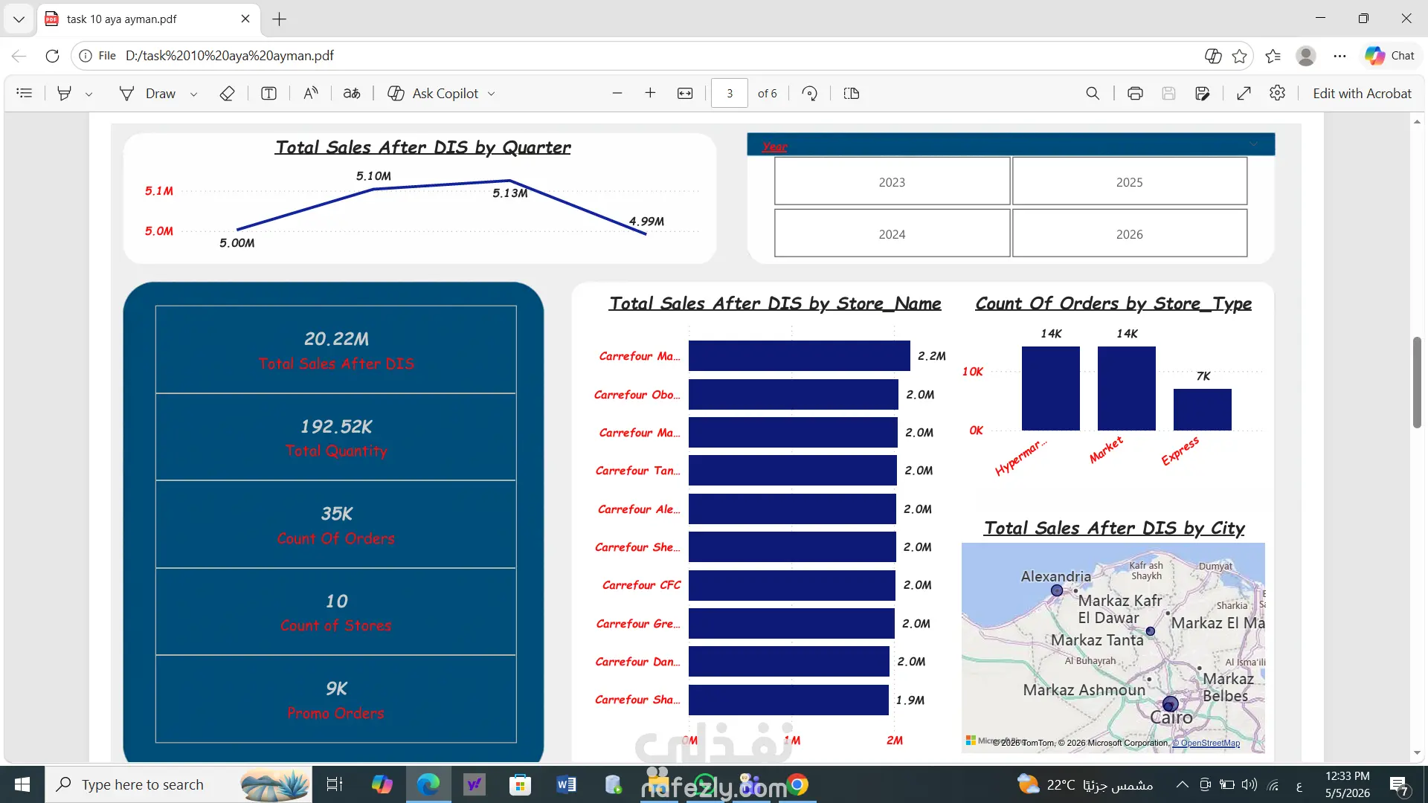Open the Windows Start menu

point(22,784)
